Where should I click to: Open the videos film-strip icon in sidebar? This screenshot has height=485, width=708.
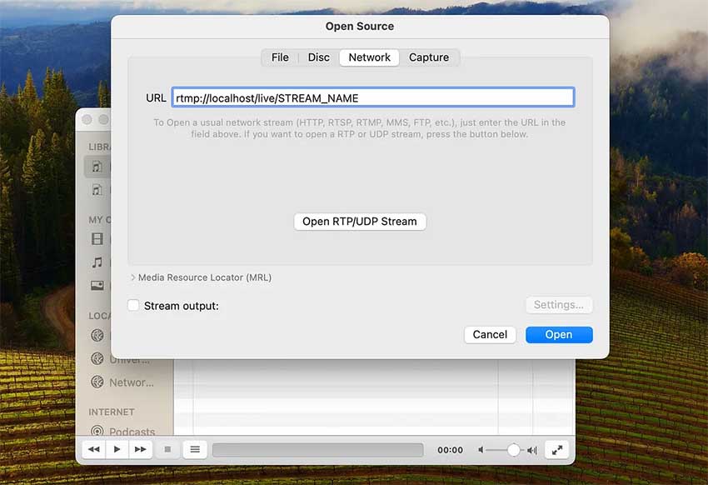(x=97, y=240)
